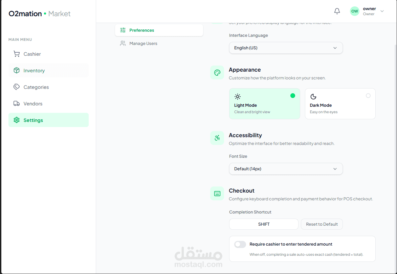Open the Interface Language dropdown
The width and height of the screenshot is (397, 274).
pos(286,48)
